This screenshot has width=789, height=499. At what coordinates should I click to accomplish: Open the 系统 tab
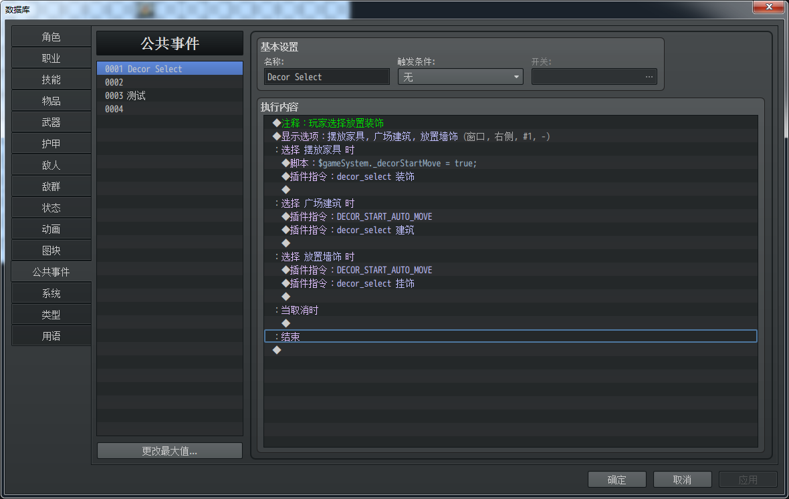pyautogui.click(x=51, y=293)
